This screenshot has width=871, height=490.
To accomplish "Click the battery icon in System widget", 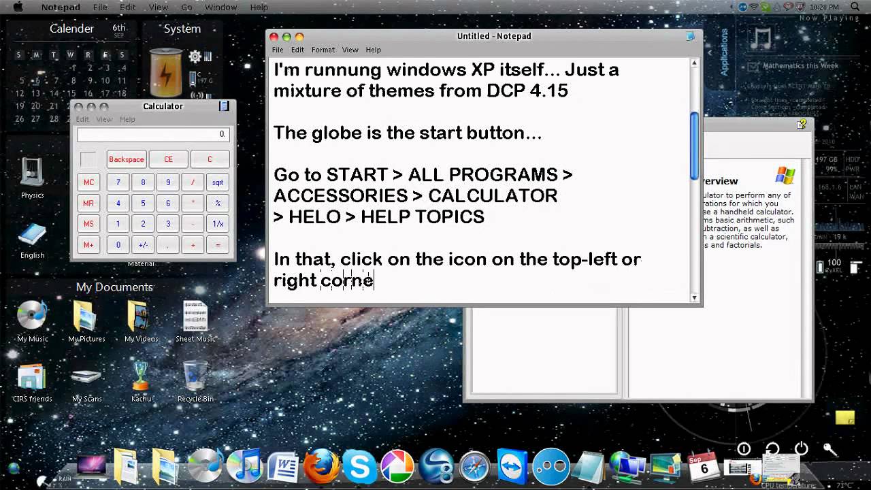I will (165, 71).
